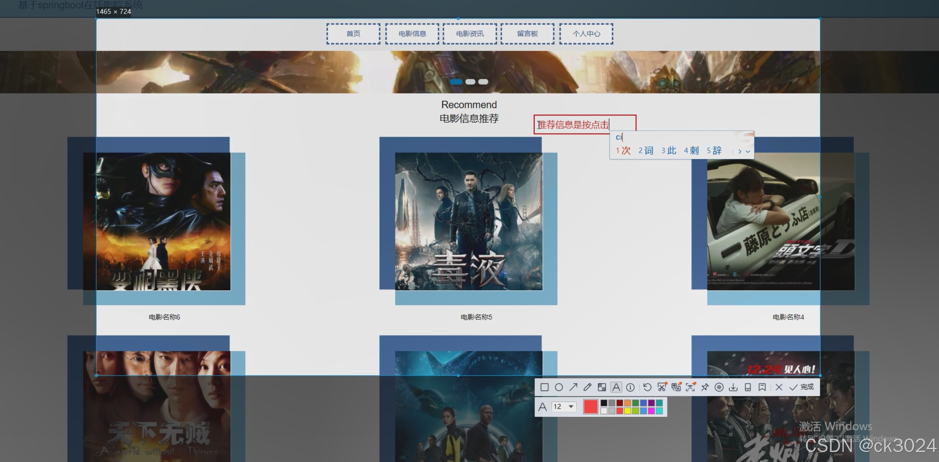Pick the white color swatch
This screenshot has width=939, height=462.
click(x=604, y=411)
